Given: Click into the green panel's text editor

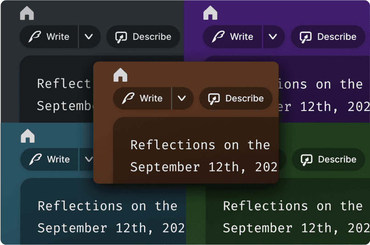Looking at the screenshot, I should click(294, 216).
